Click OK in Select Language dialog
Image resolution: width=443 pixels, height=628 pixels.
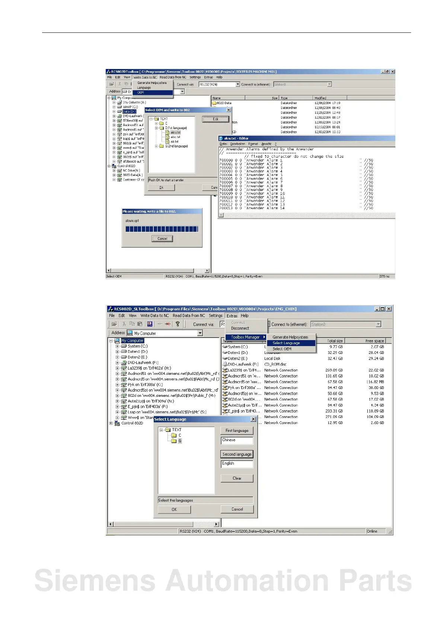174,509
